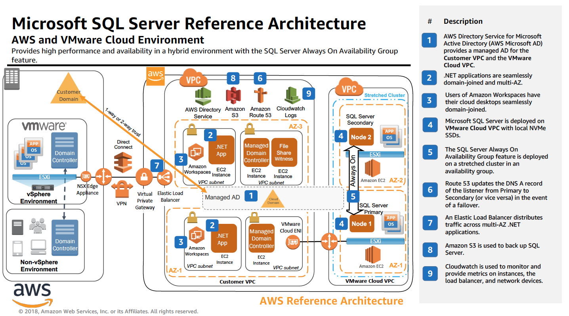Click the AWS Directory Service icon

coord(203,96)
